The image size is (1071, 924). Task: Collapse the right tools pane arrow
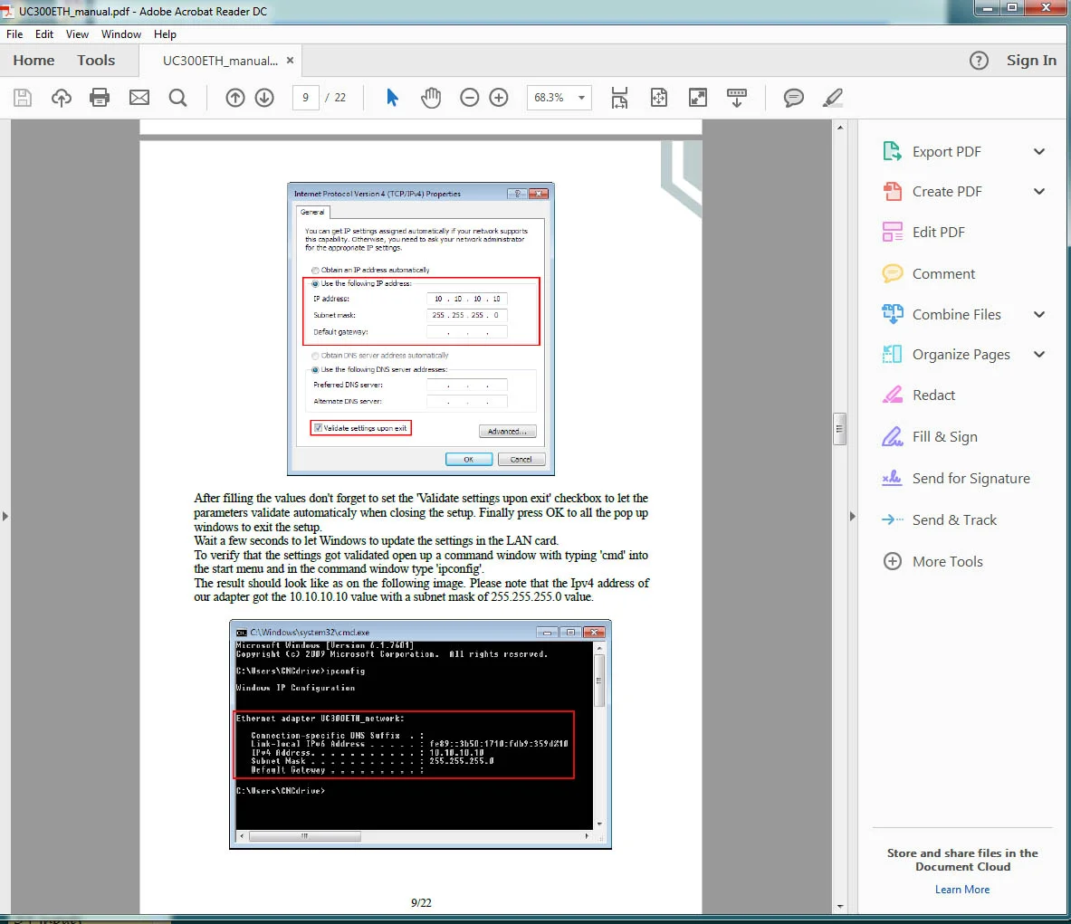[x=852, y=516]
